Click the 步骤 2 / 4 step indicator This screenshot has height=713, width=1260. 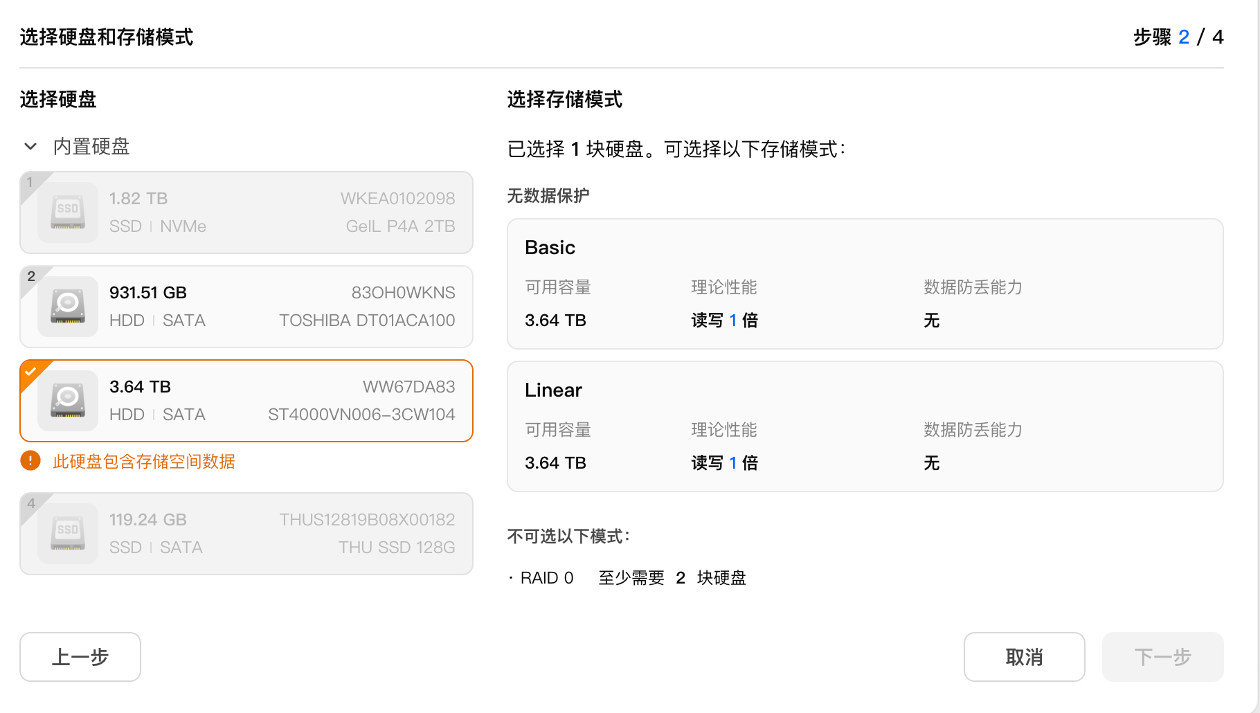click(1178, 37)
